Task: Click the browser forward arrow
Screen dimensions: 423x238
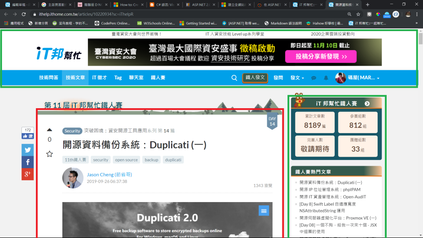Action: 15,14
